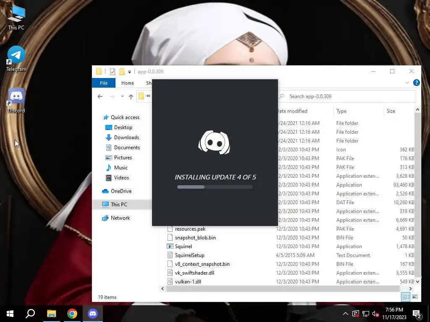Open the File tab in Explorer
This screenshot has height=322, width=430.
[x=104, y=83]
